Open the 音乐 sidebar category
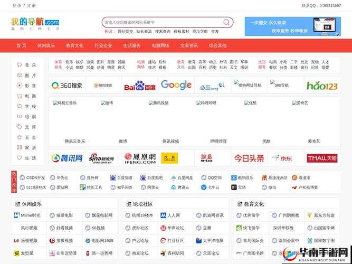Image resolution: width=352 pixels, height=264 pixels. pyautogui.click(x=27, y=65)
